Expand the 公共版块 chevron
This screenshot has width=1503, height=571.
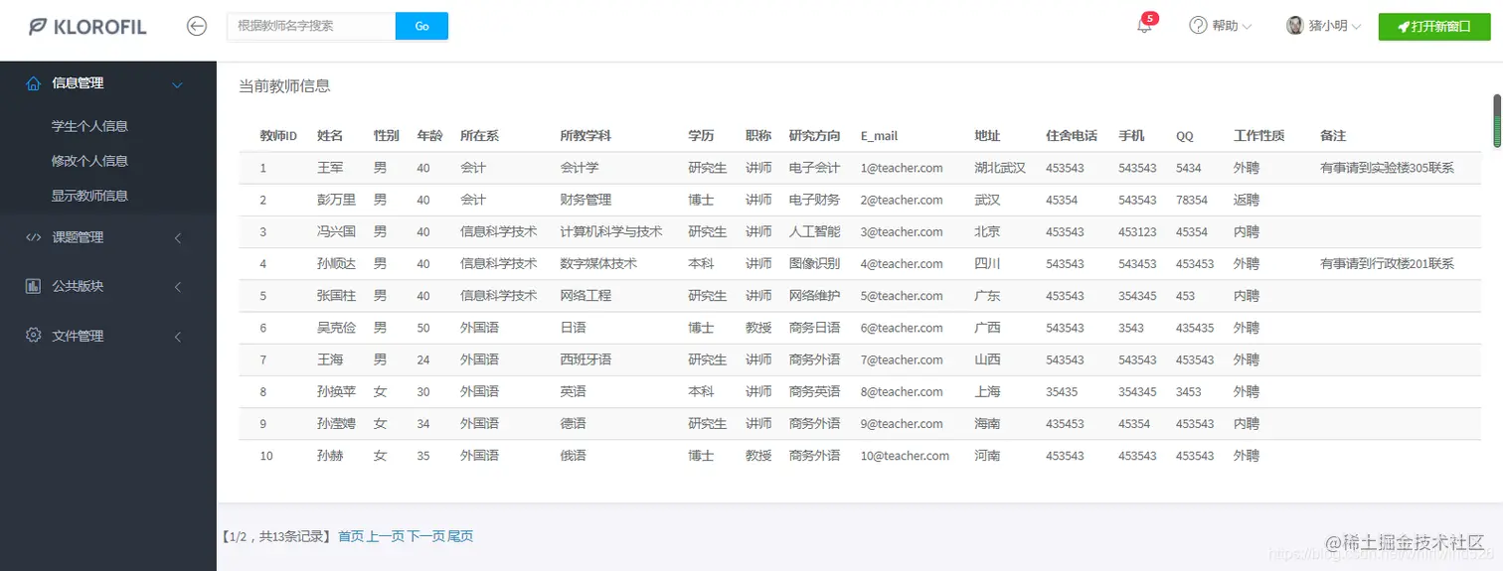(x=178, y=287)
